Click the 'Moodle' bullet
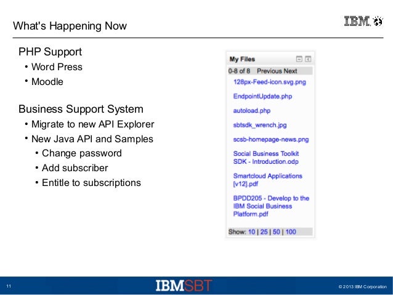The height and width of the screenshot is (295, 393). [x=47, y=82]
